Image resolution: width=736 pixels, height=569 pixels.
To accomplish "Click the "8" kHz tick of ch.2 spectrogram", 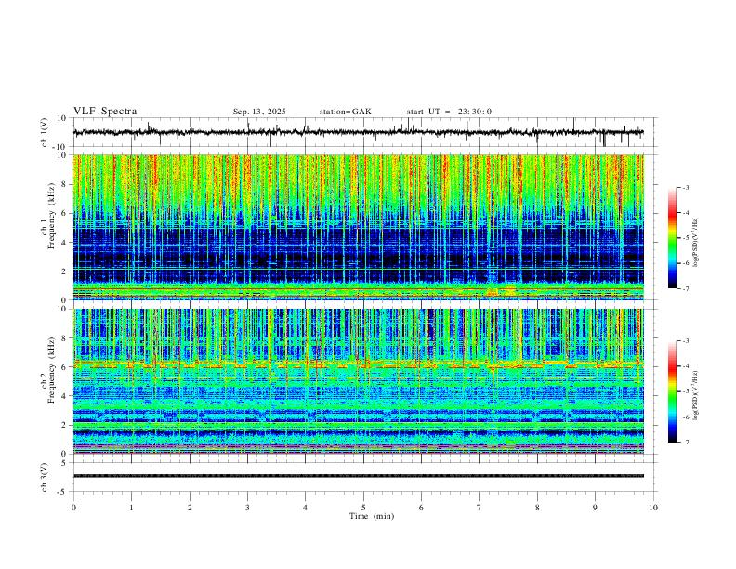I will pos(64,338).
